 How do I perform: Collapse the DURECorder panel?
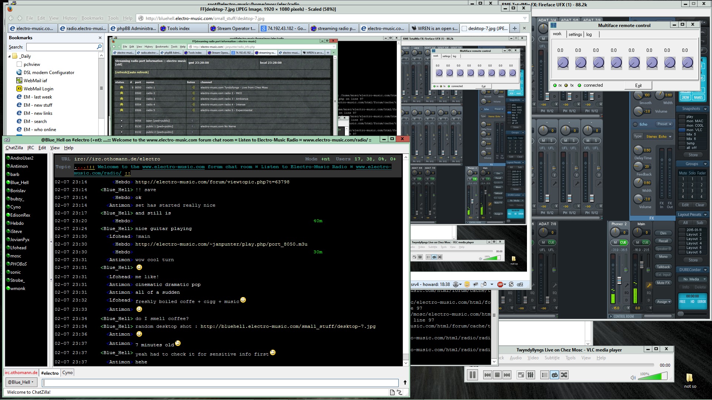(x=705, y=270)
